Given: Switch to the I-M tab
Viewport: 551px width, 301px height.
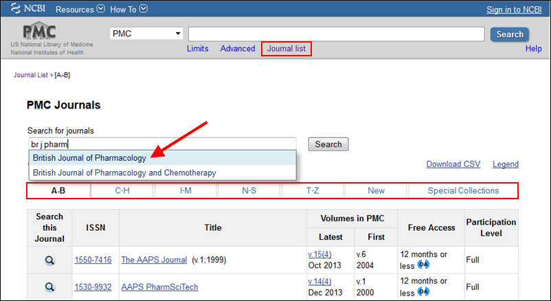Looking at the screenshot, I should coord(185,190).
